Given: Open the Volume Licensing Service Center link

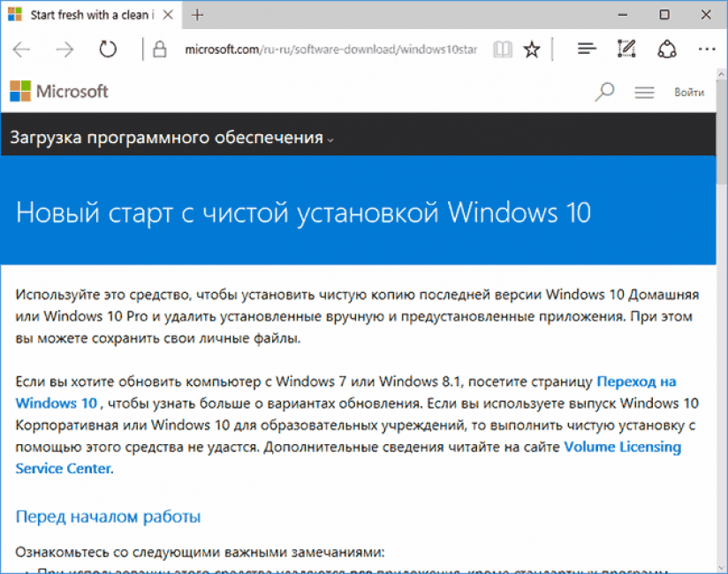Looking at the screenshot, I should [622, 447].
